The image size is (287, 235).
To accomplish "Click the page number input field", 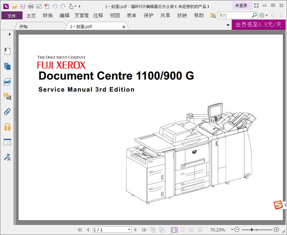I will click(110, 230).
